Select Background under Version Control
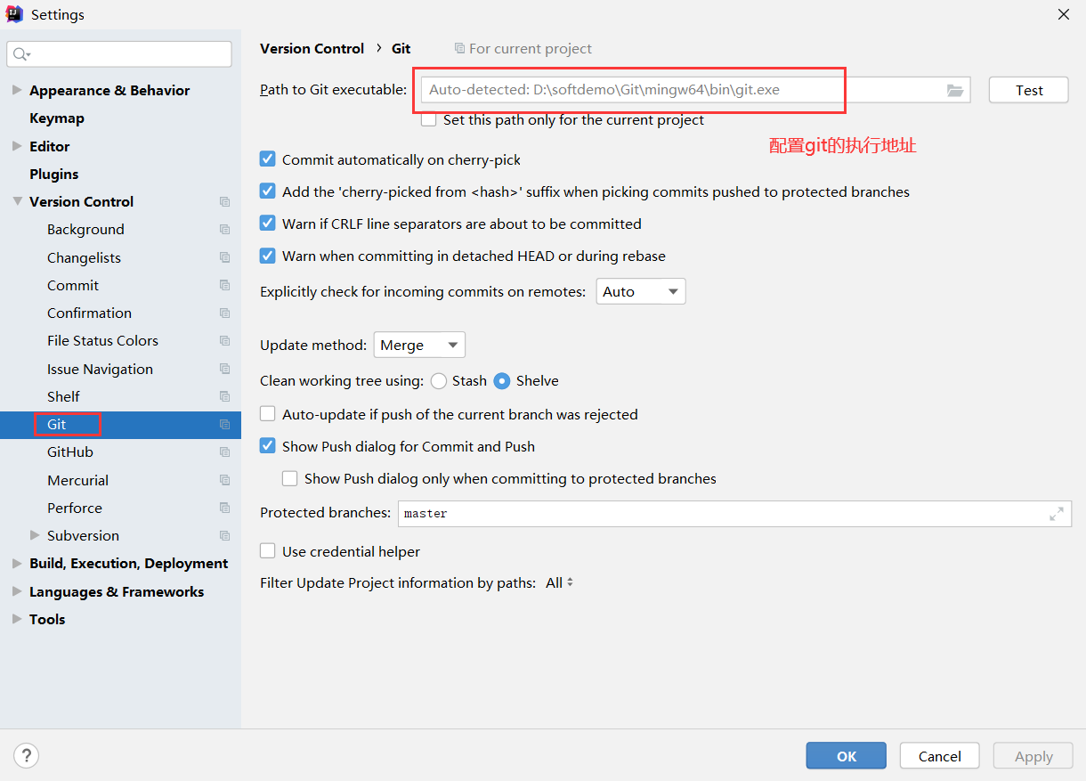 click(x=85, y=229)
